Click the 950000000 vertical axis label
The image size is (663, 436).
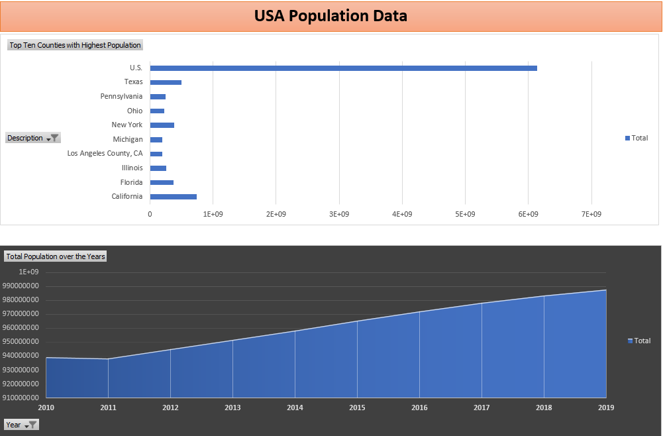[x=21, y=342]
